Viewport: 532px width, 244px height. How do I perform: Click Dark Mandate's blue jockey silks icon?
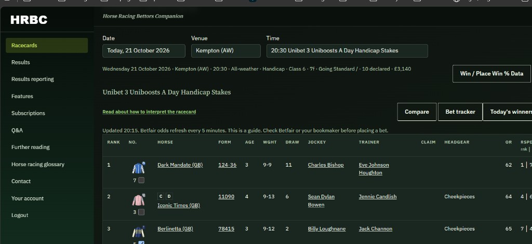coord(138,168)
